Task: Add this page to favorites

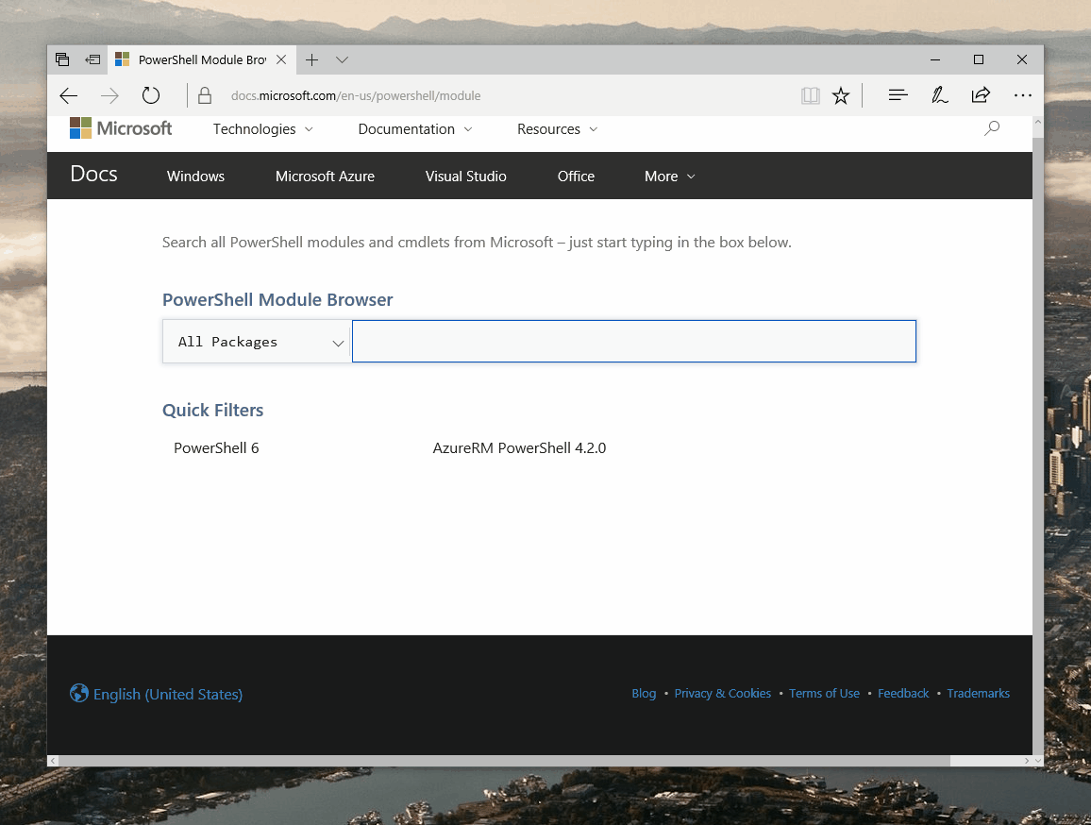Action: click(x=841, y=95)
